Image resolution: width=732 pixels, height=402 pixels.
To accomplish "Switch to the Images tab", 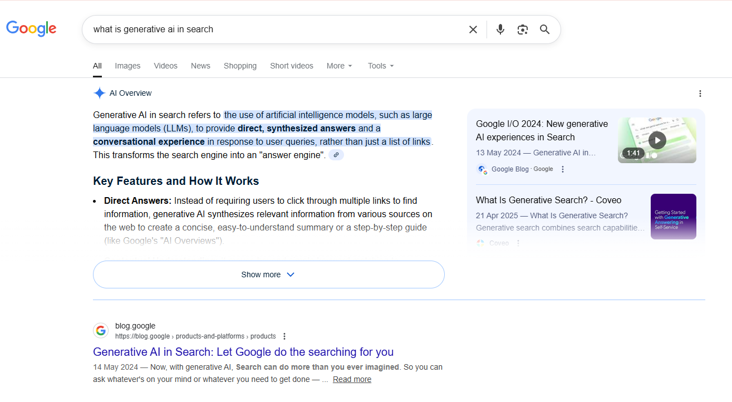I will tap(127, 66).
